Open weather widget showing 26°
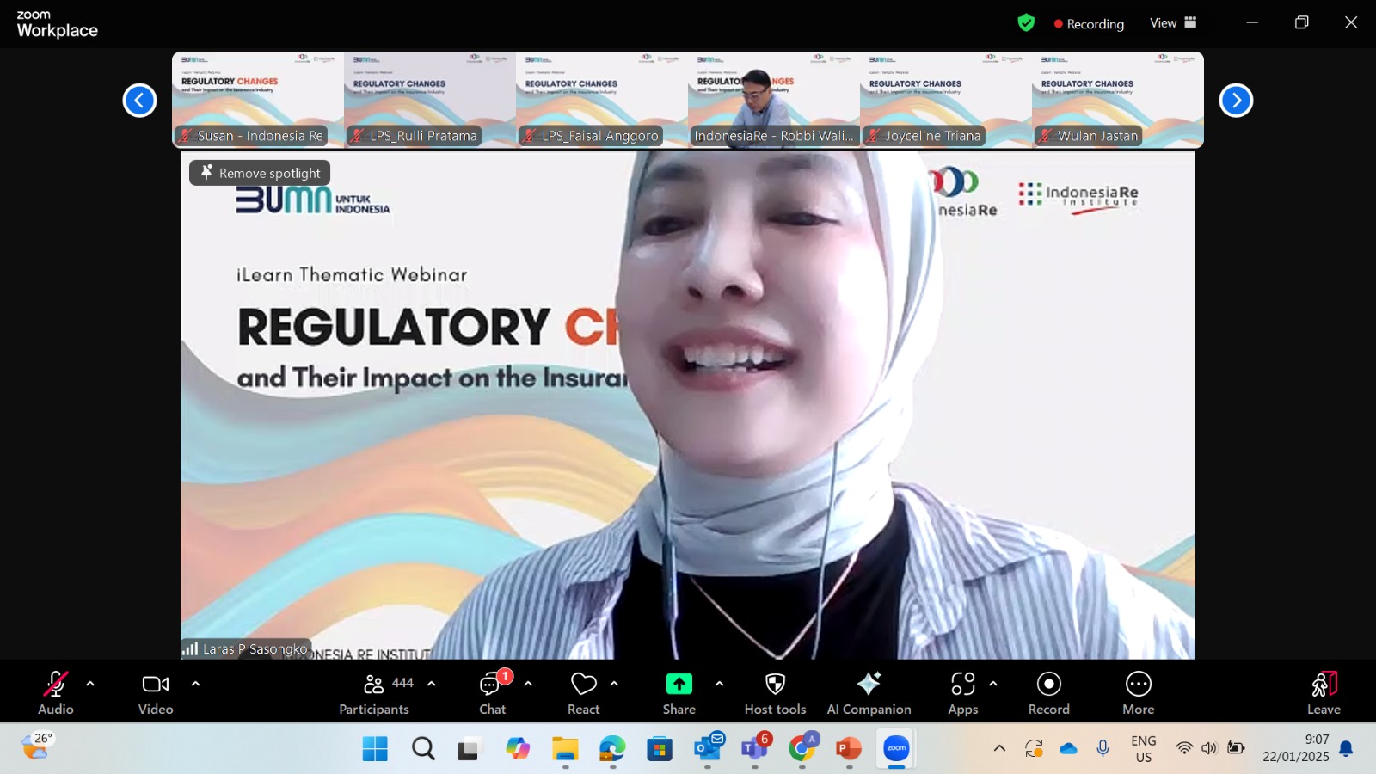Screen dimensions: 1376x774 click(x=36, y=746)
